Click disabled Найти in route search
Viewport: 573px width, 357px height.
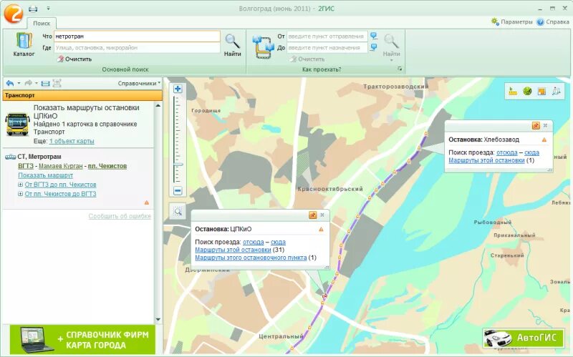391,46
